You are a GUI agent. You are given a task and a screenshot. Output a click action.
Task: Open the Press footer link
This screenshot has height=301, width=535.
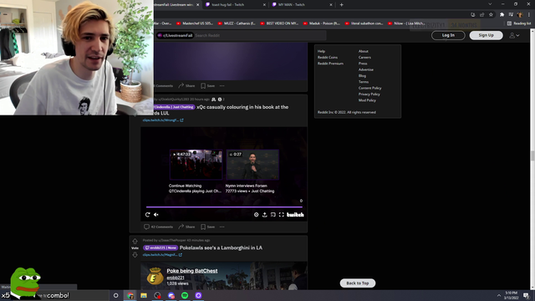pyautogui.click(x=363, y=64)
